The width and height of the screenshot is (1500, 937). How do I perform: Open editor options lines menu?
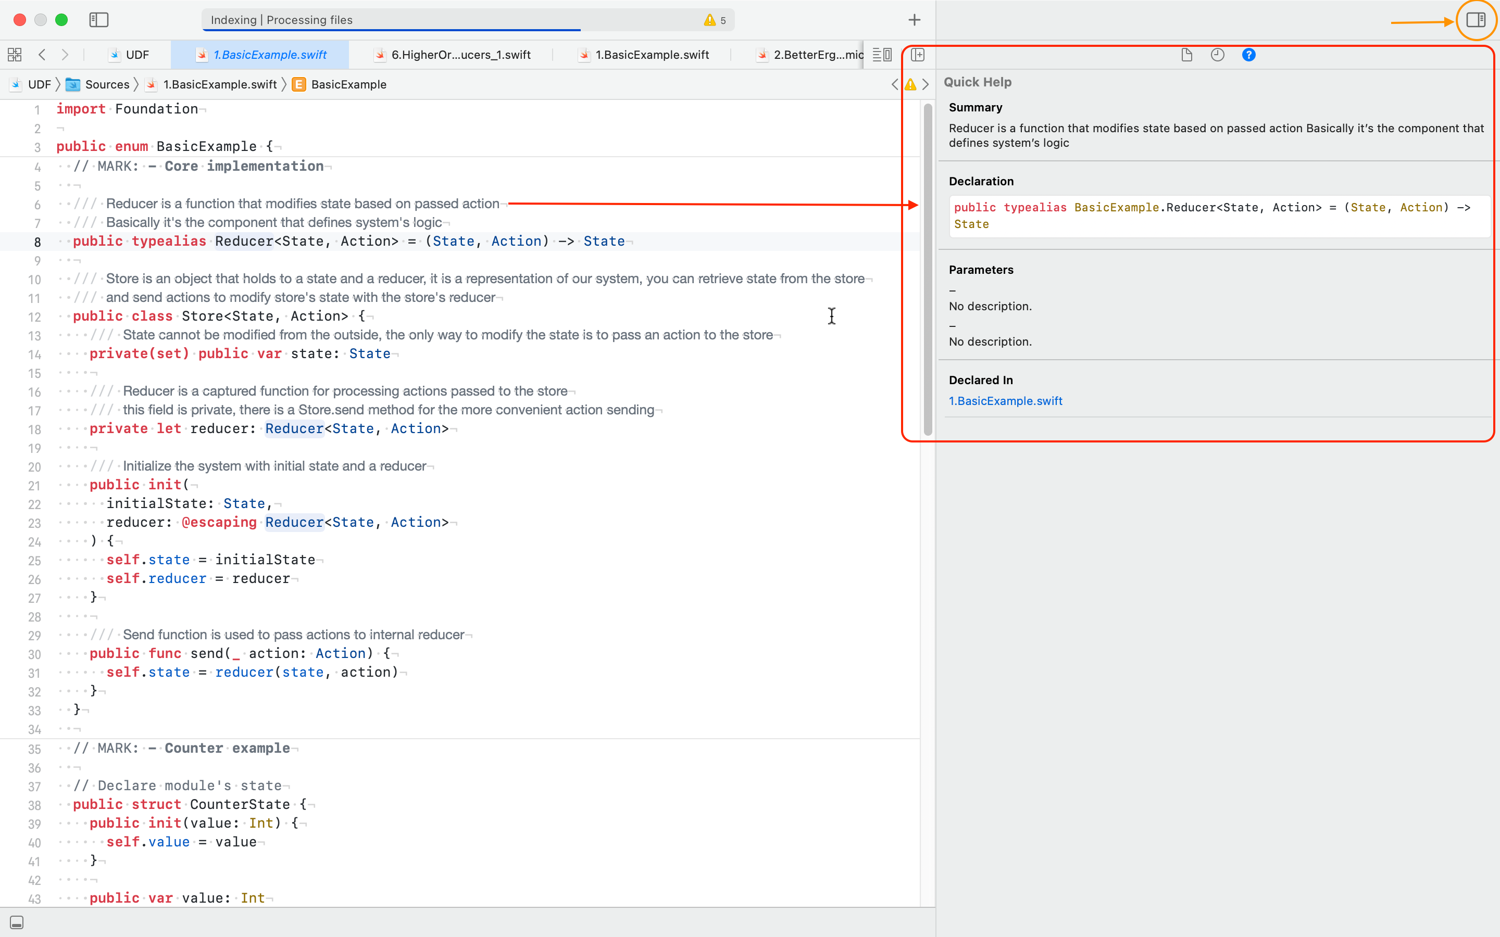coord(881,55)
